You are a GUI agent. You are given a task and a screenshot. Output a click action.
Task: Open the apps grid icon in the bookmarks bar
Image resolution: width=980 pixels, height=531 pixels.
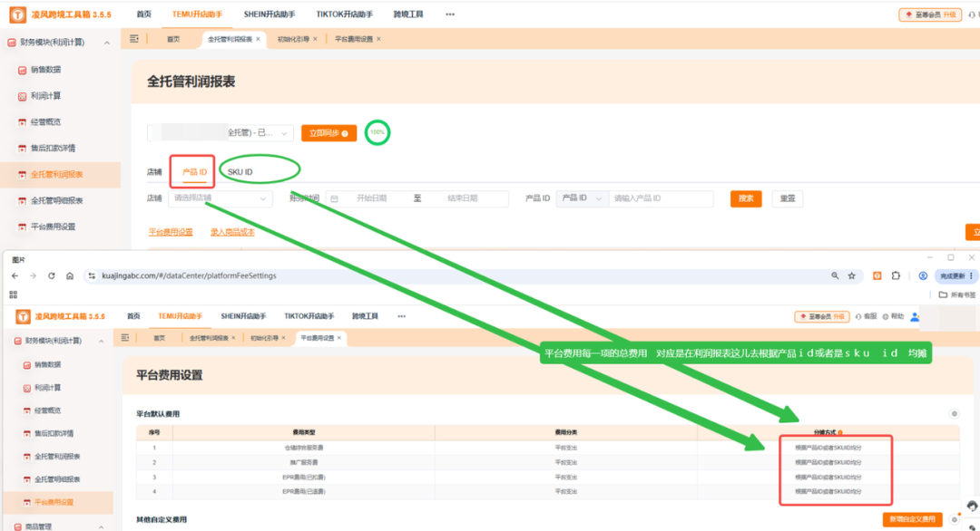(x=13, y=294)
